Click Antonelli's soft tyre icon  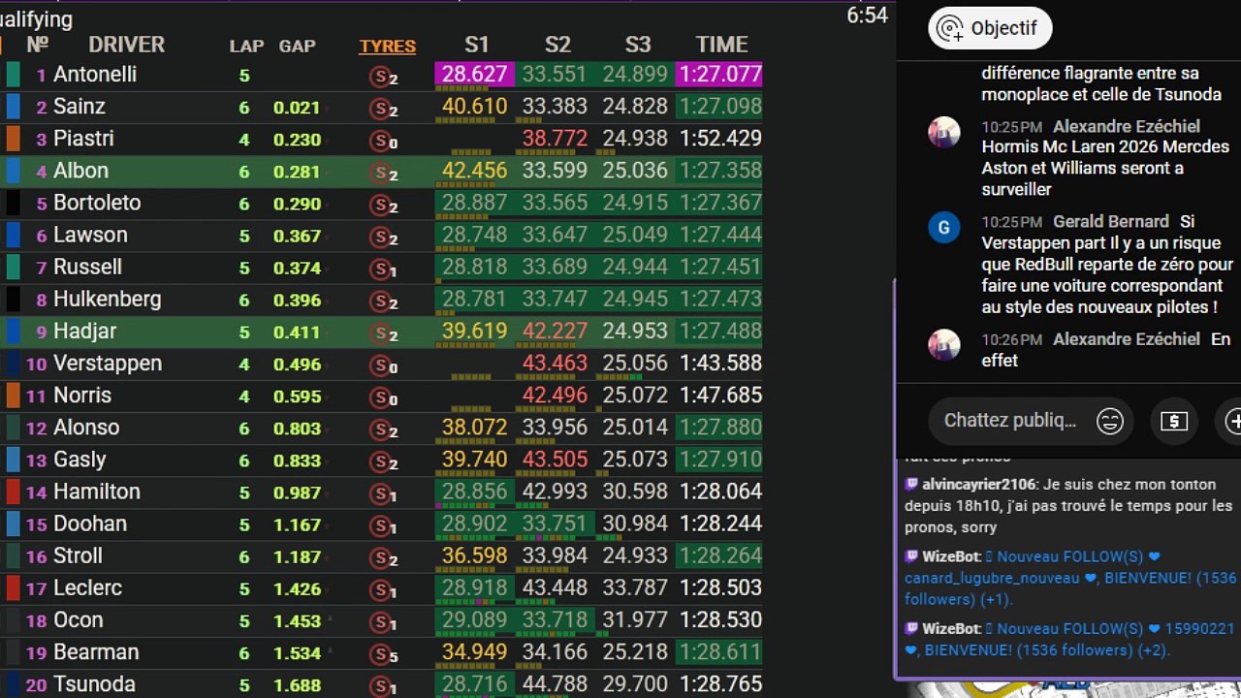[x=382, y=77]
